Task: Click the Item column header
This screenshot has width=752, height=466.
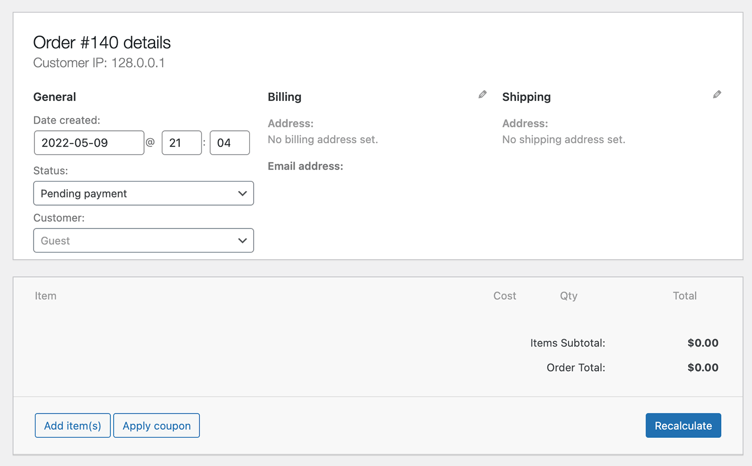Action: point(45,295)
